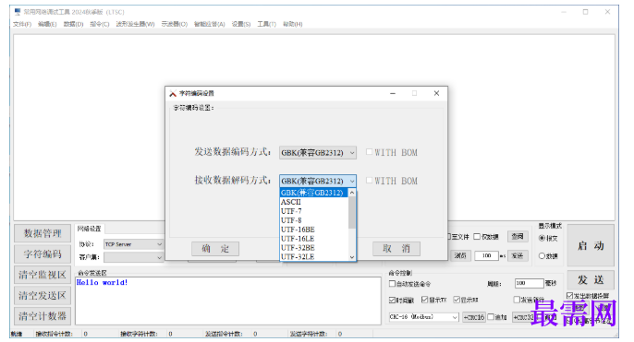The image size is (634, 342).
Task: Click the 清空计数器 button
Action: click(43, 316)
